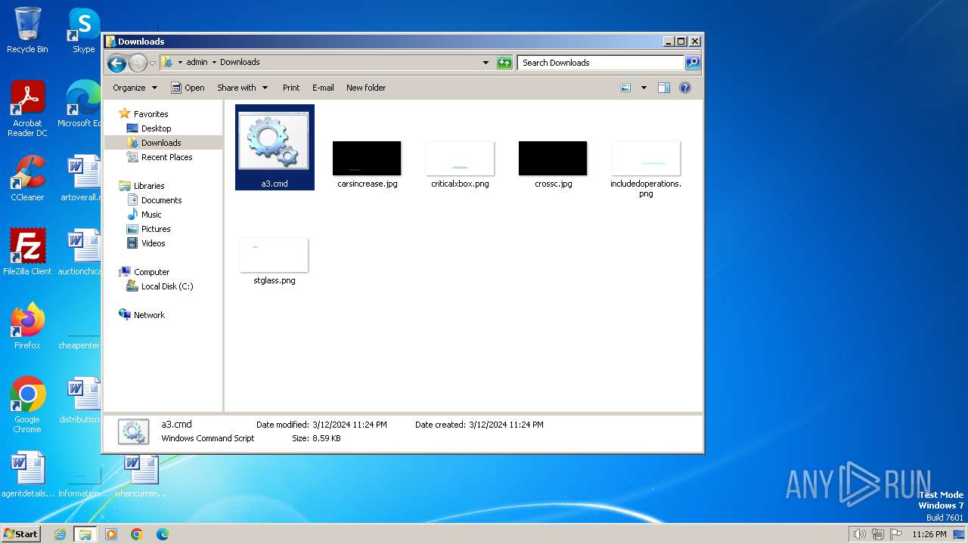
Task: Click the Chrome icon on the taskbar
Action: pyautogui.click(x=136, y=534)
